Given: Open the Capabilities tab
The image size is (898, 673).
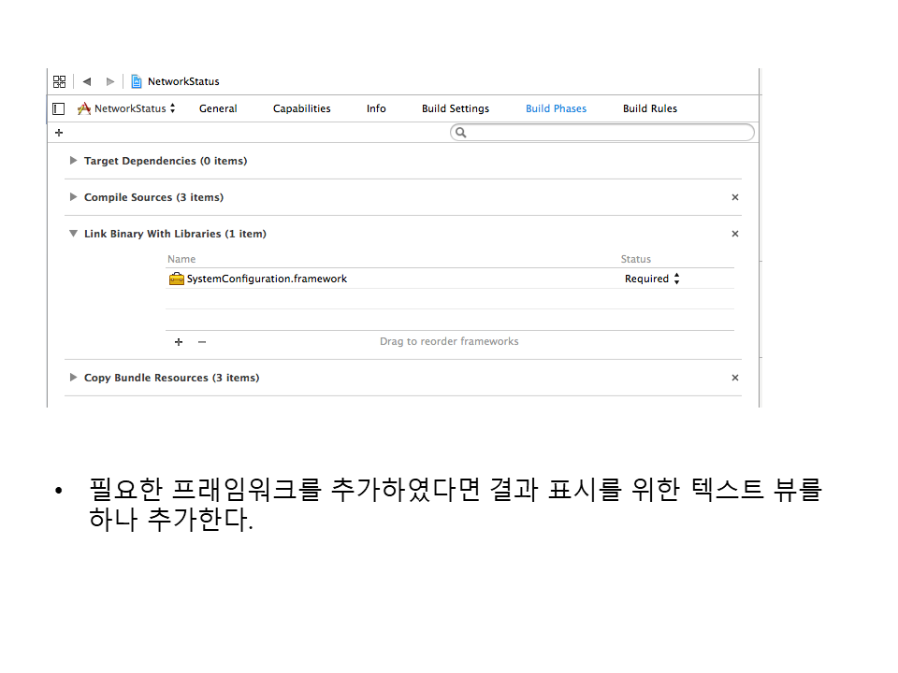Looking at the screenshot, I should (x=301, y=108).
